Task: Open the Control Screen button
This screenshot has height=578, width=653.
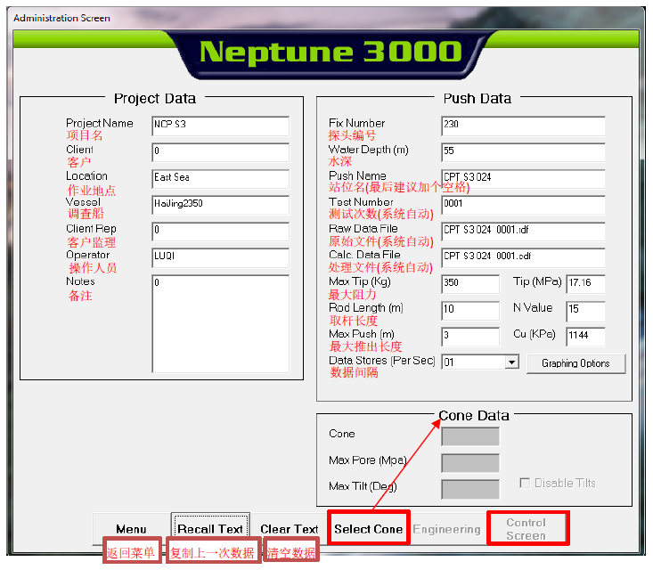Action: pyautogui.click(x=526, y=529)
